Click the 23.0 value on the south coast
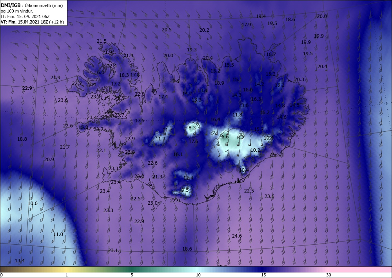Viewport: 392px width, 278px height. (152, 203)
